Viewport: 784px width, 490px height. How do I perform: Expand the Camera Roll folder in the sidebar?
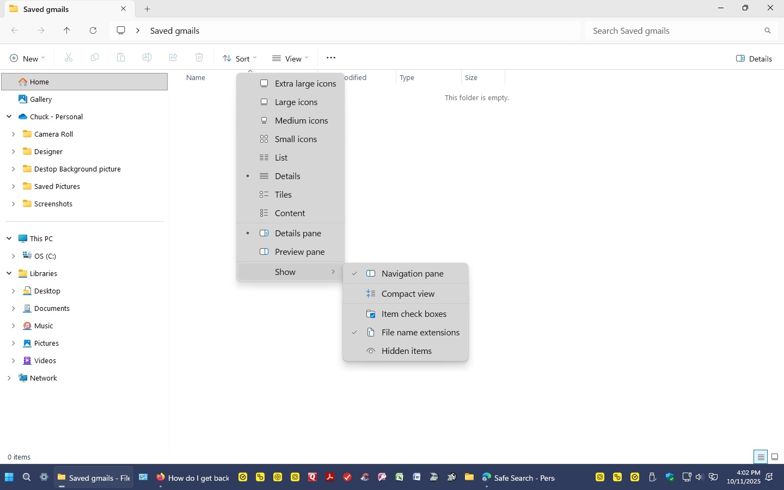click(x=14, y=134)
